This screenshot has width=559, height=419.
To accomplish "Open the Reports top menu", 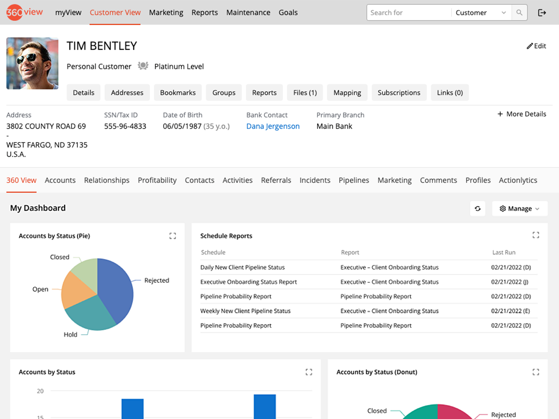I will click(204, 12).
